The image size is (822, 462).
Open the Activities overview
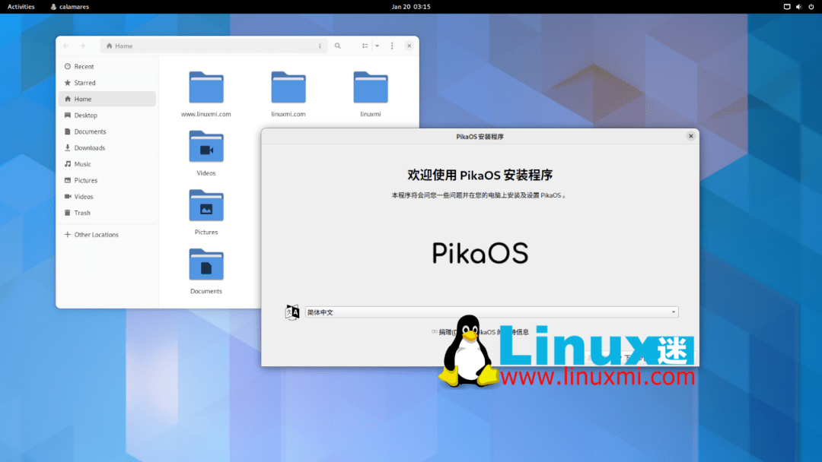[x=20, y=7]
